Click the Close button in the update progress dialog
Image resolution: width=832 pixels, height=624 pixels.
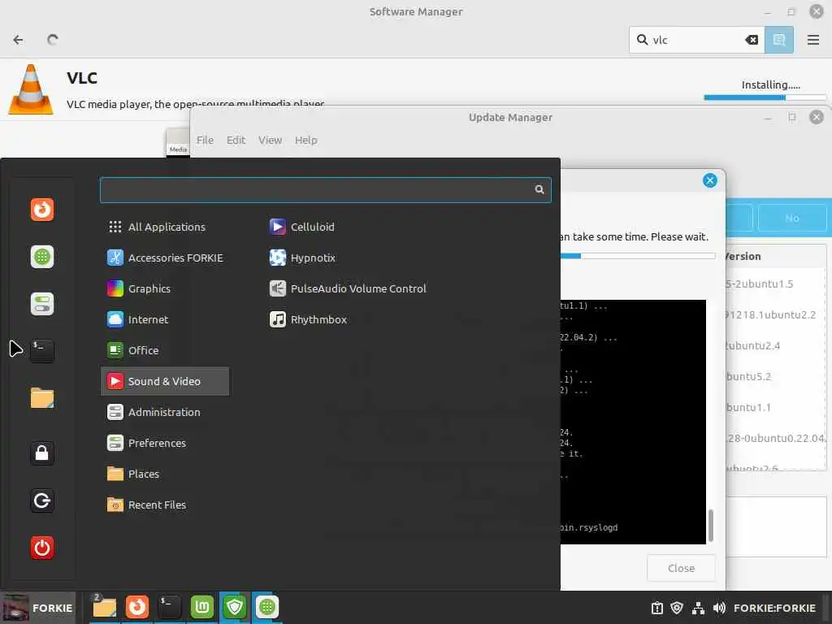(x=681, y=568)
